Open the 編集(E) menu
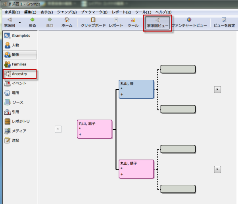Image resolution: width=238 pixels, height=204 pixels. pos(31,12)
